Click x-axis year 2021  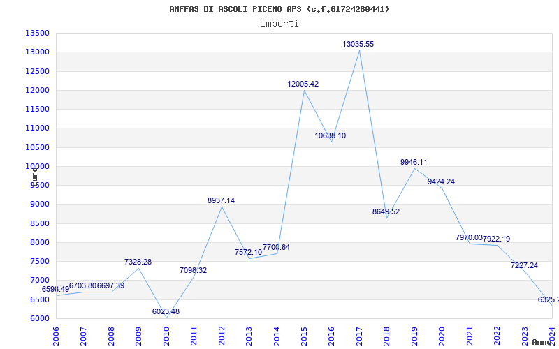click(x=470, y=336)
